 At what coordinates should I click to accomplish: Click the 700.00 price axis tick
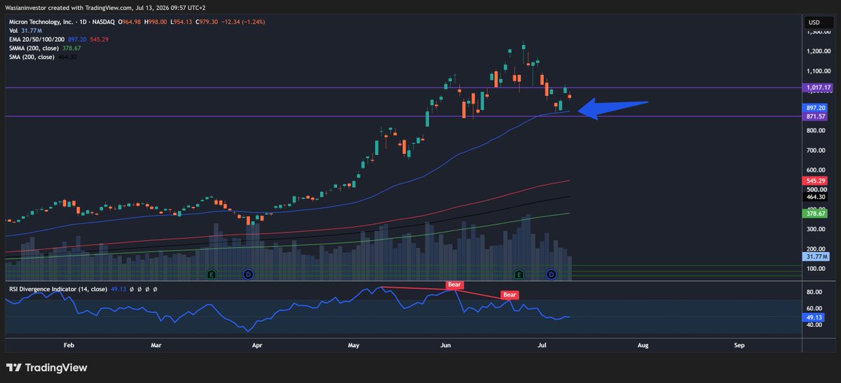coord(816,150)
